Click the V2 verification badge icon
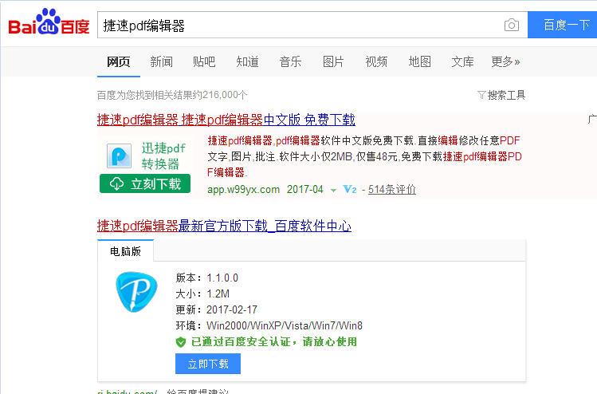Viewport: 597px width, 394px height. (x=350, y=189)
